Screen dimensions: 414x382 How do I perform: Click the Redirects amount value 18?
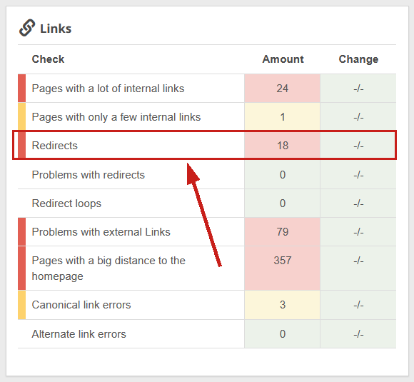[282, 145]
